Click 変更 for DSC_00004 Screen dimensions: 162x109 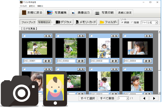148,61
